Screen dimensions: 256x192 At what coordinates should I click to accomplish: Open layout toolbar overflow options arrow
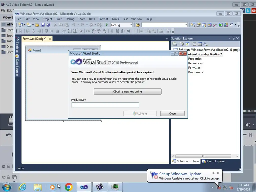point(173,31)
